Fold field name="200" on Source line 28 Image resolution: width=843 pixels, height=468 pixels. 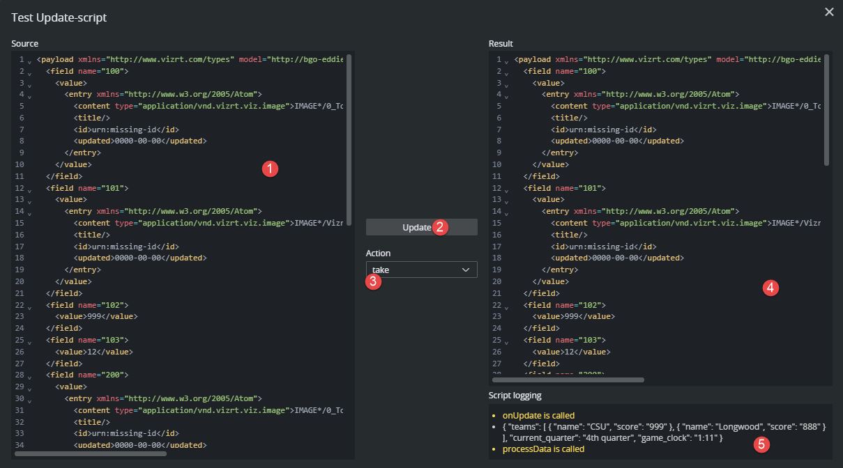(29, 376)
